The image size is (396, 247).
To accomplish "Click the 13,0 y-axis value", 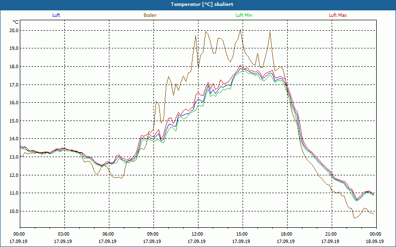I will click(14, 157).
